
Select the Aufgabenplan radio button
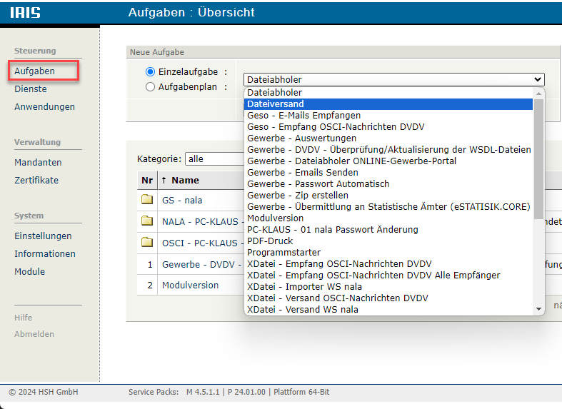click(150, 87)
